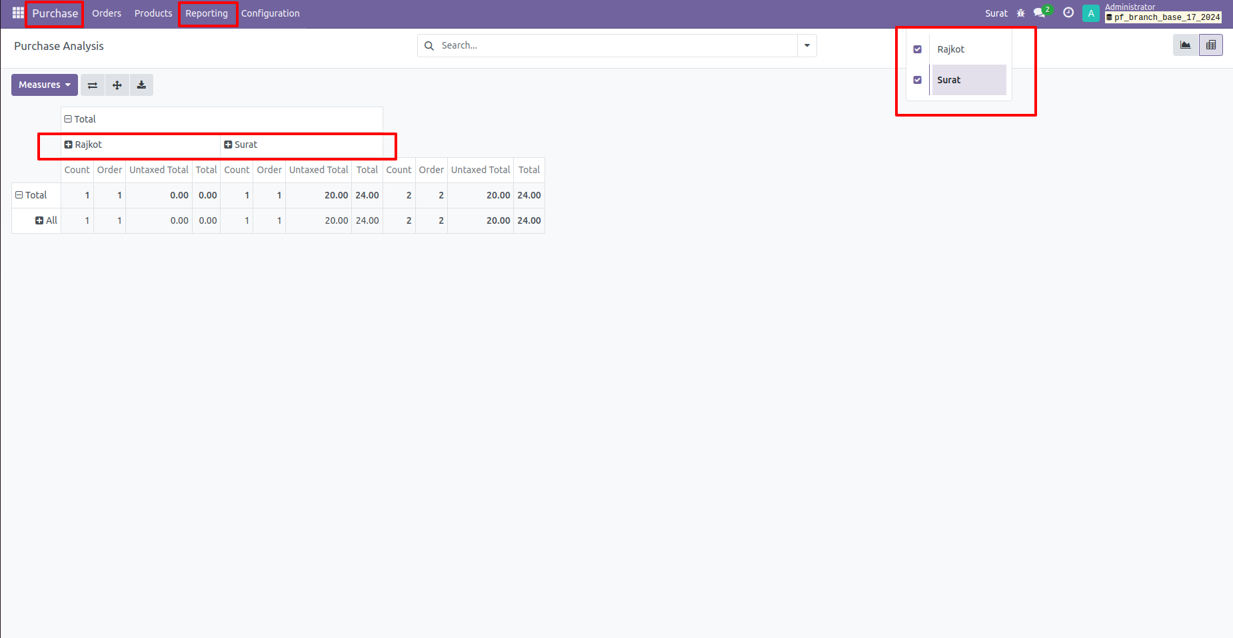
Task: Open the pivot table view
Action: point(1210,45)
